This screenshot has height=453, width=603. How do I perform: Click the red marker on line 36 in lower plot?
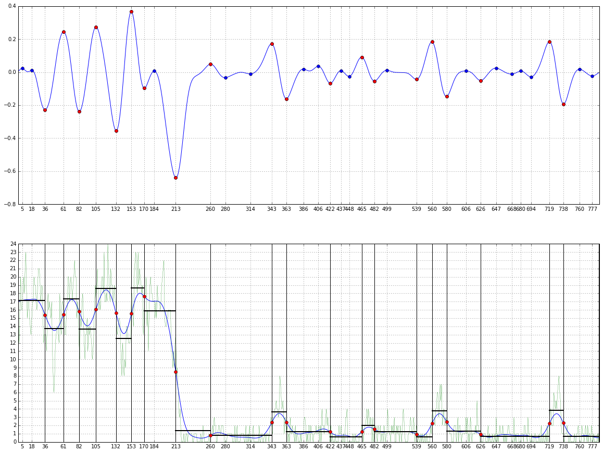click(x=45, y=316)
